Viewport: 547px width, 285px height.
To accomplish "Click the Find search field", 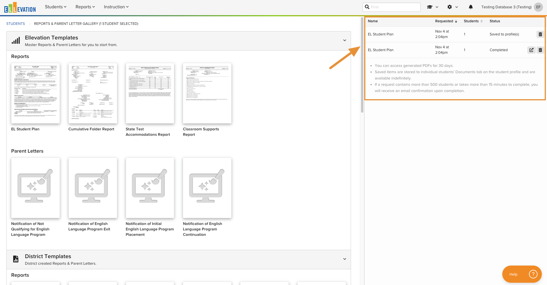I will [391, 7].
